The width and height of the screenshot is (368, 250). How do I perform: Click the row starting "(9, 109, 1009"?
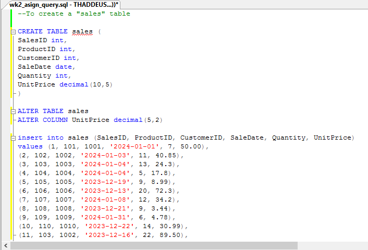97,217
